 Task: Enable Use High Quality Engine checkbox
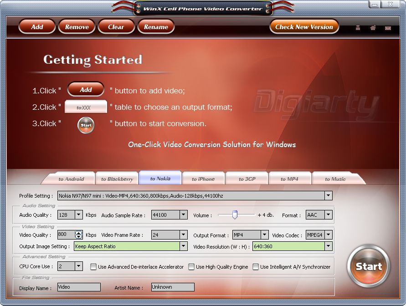191,267
